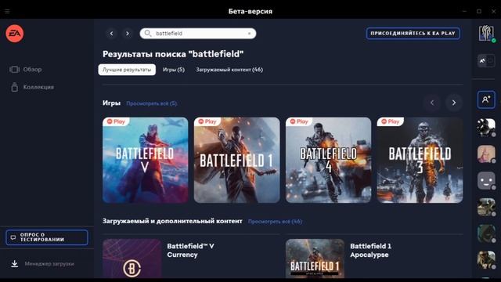The image size is (501, 282).
Task: Show next games in carousel
Action: click(454, 103)
